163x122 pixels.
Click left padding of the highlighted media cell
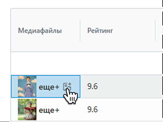pos(14,86)
